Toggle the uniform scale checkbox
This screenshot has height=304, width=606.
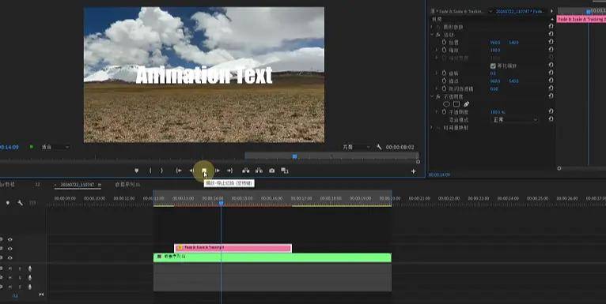[493, 66]
